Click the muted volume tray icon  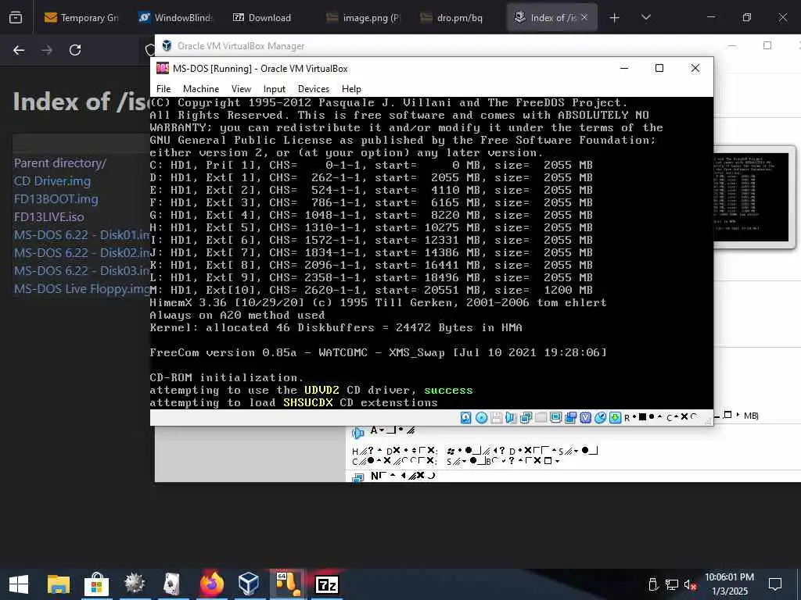tap(691, 584)
